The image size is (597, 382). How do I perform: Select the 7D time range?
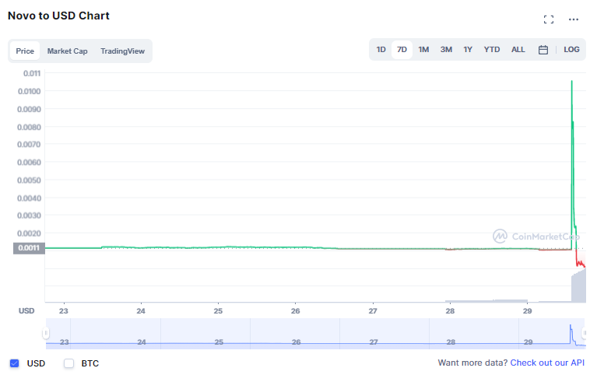(402, 50)
